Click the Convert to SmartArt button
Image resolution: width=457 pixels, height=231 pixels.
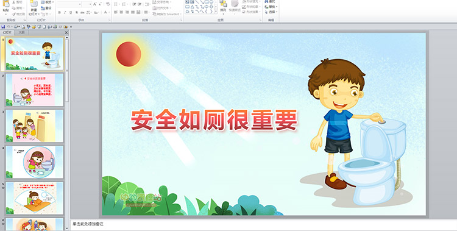click(x=167, y=14)
